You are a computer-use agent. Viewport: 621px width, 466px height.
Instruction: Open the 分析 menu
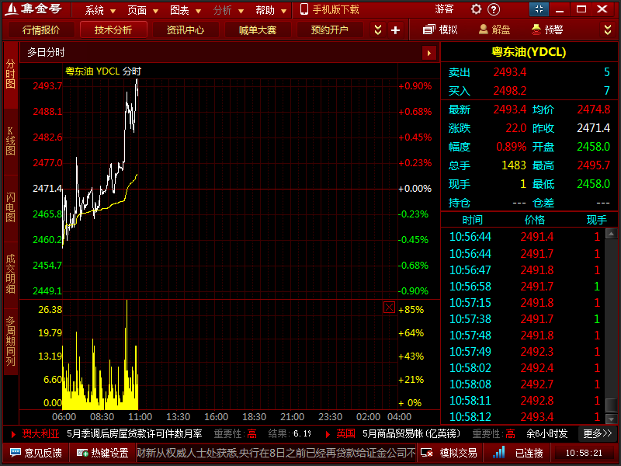click(227, 10)
